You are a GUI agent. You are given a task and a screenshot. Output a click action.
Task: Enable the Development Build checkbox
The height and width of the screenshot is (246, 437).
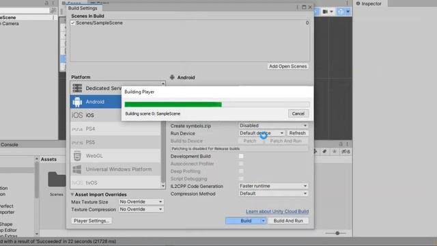(241, 156)
